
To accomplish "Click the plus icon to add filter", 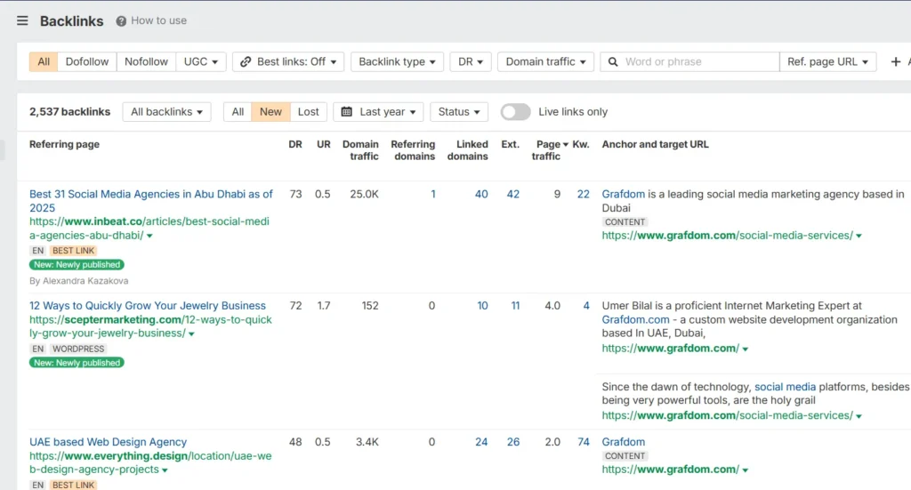I will (x=895, y=61).
